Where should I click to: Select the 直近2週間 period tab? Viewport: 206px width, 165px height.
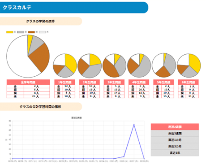click(175, 127)
